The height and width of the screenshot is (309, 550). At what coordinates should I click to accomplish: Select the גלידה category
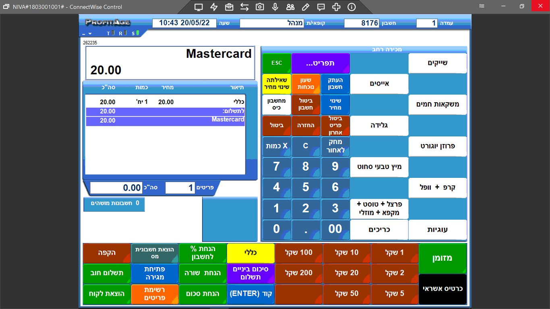point(379,126)
